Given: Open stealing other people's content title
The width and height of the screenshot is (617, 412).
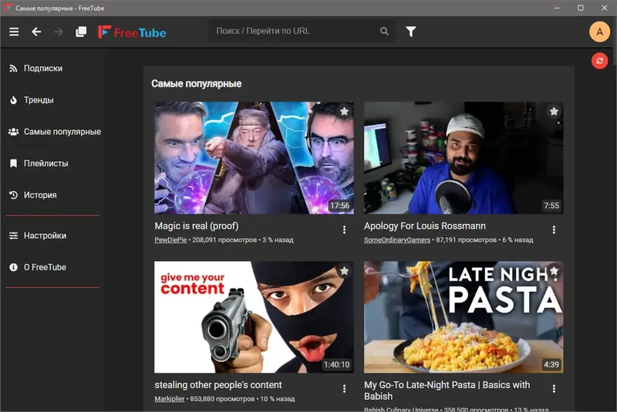Looking at the screenshot, I should click(x=218, y=385).
